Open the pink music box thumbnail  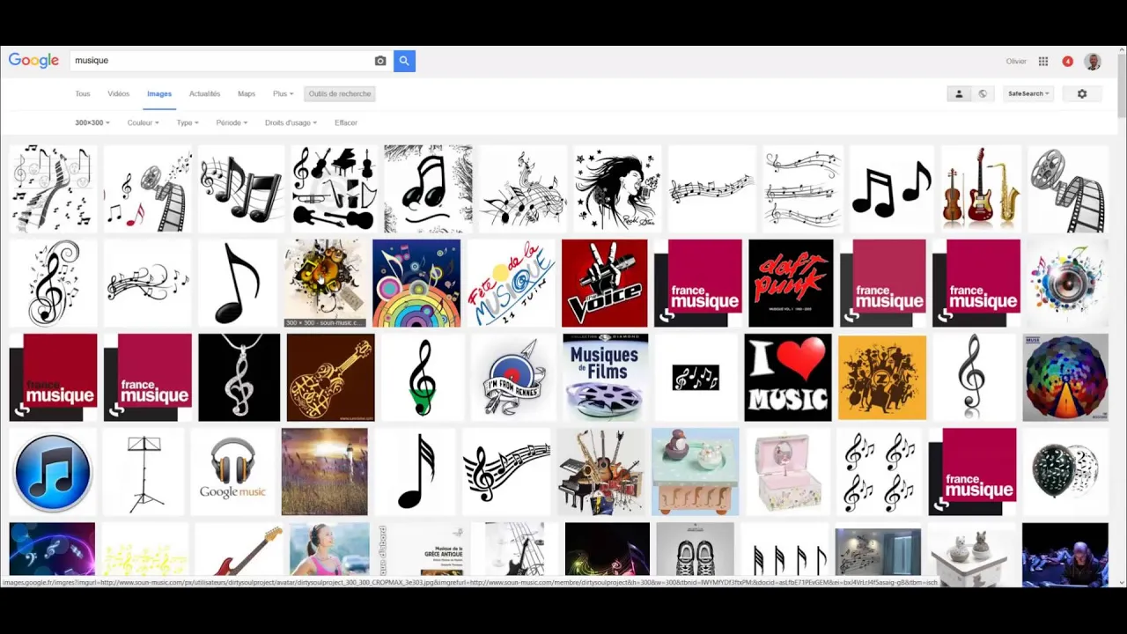(x=787, y=471)
